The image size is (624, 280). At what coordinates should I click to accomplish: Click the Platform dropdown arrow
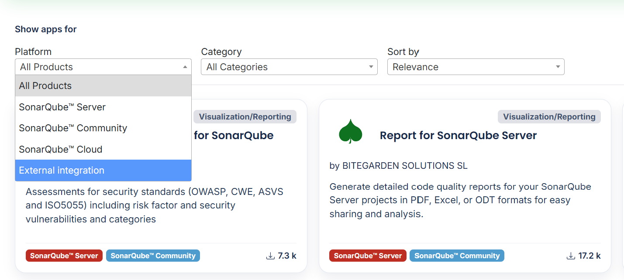(x=185, y=67)
